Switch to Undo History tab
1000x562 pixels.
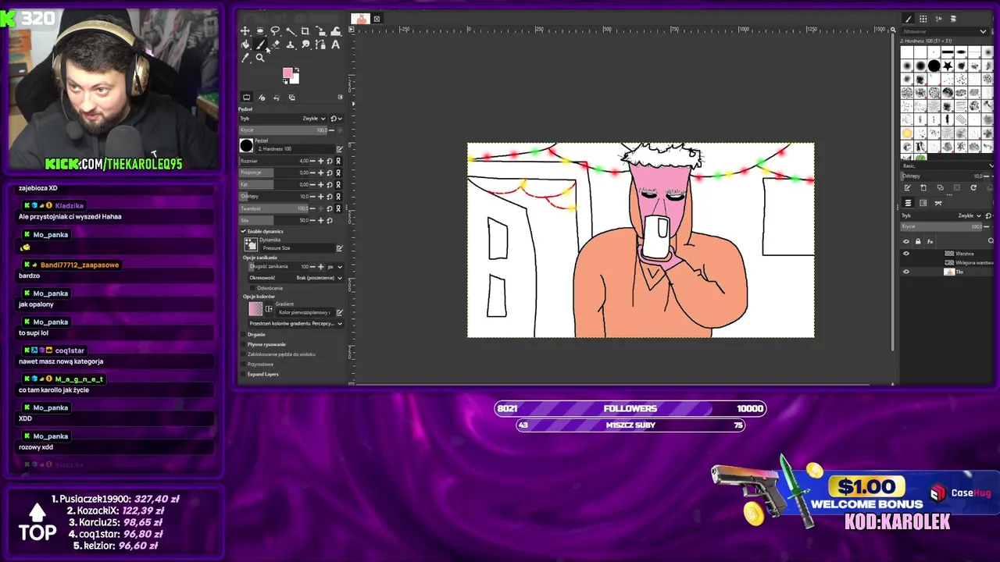(277, 98)
